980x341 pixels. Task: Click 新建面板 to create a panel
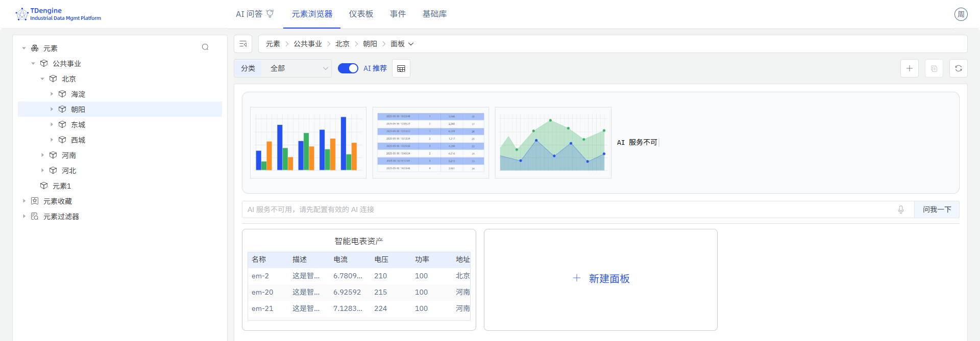click(x=601, y=280)
